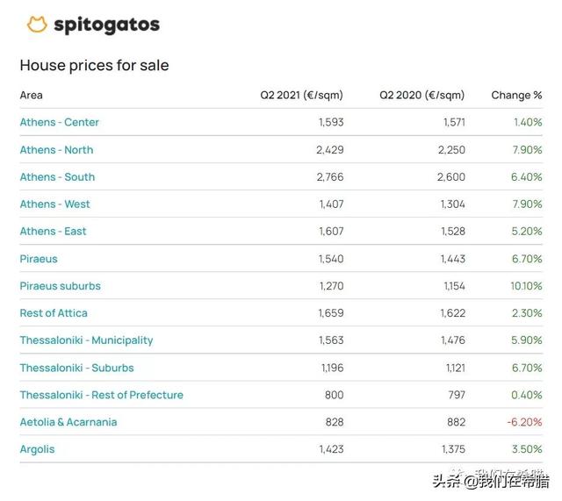Open the Athens - Center area link
Viewport: 562px width, 501px height.
coord(59,123)
